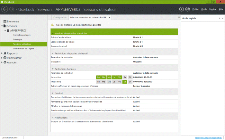
Task: Toggle Lu in the 09:00:00 à 13:00:00 row
Action: pyautogui.click(x=98, y=82)
